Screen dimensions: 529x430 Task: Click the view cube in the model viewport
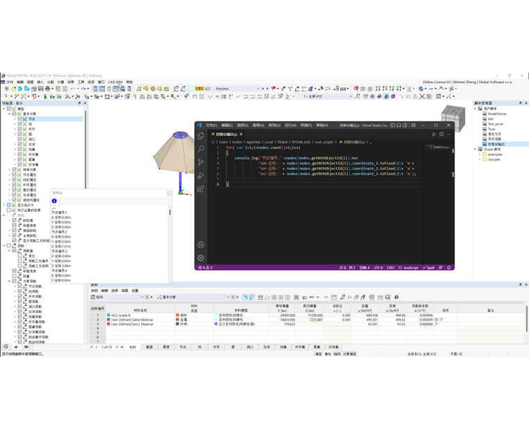pyautogui.click(x=453, y=117)
